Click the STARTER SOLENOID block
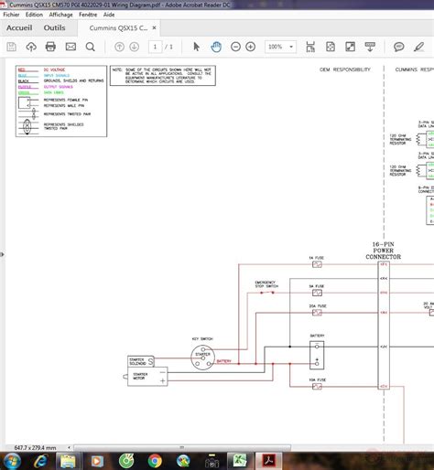This screenshot has width=434, height=470. point(141,361)
